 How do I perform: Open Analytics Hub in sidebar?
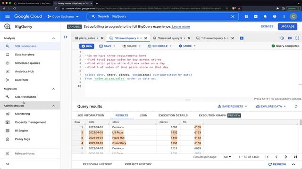[30, 71]
